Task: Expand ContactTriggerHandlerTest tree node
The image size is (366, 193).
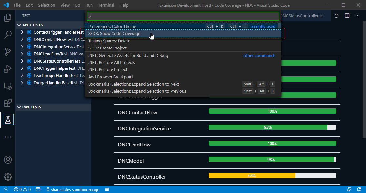Action: click(22, 32)
